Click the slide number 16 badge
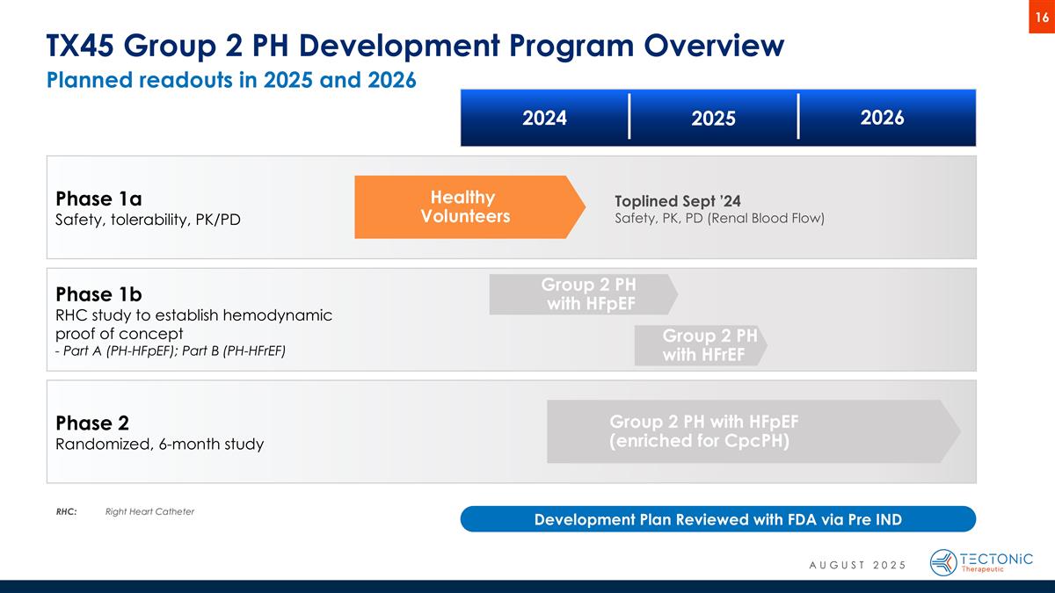1055x593 pixels. point(1041,17)
